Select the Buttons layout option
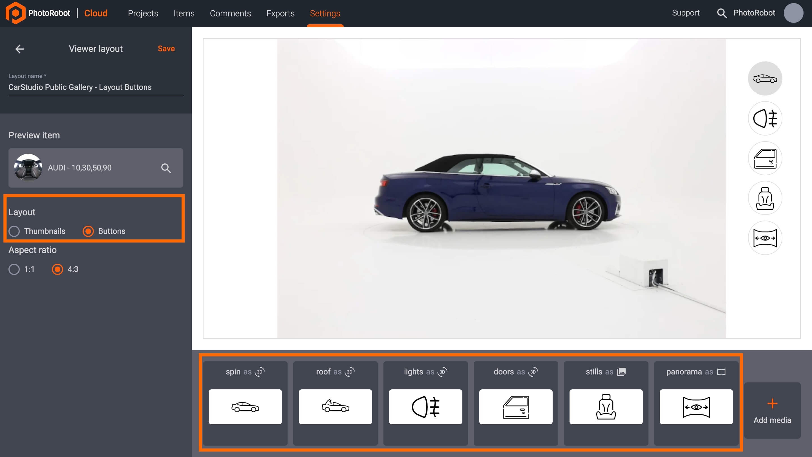The height and width of the screenshot is (457, 812). coord(88,231)
